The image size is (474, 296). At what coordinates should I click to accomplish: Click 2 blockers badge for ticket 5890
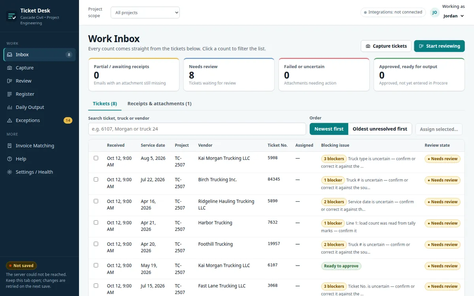click(334, 202)
